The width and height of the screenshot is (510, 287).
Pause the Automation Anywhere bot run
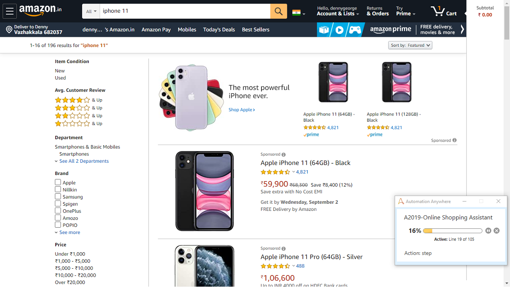(488, 231)
